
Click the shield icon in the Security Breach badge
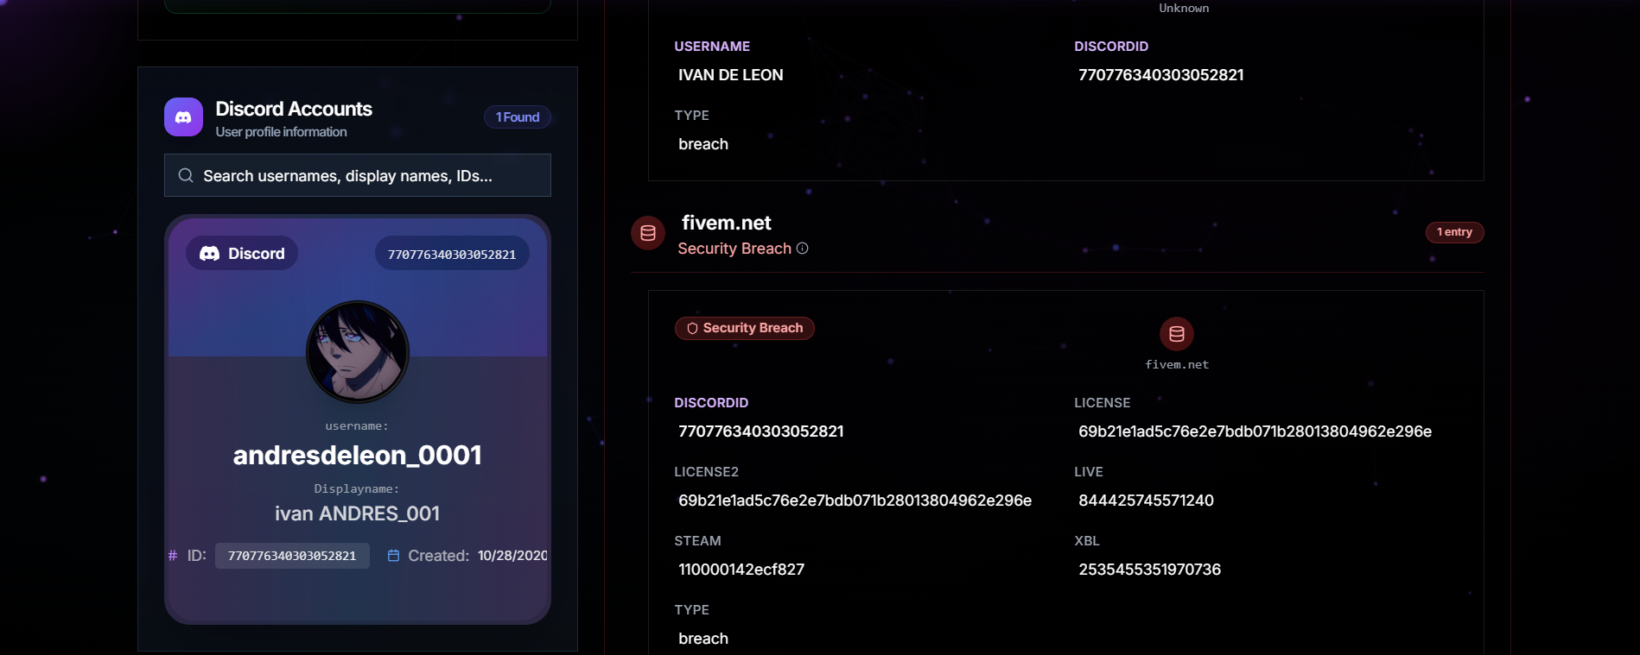coord(692,328)
